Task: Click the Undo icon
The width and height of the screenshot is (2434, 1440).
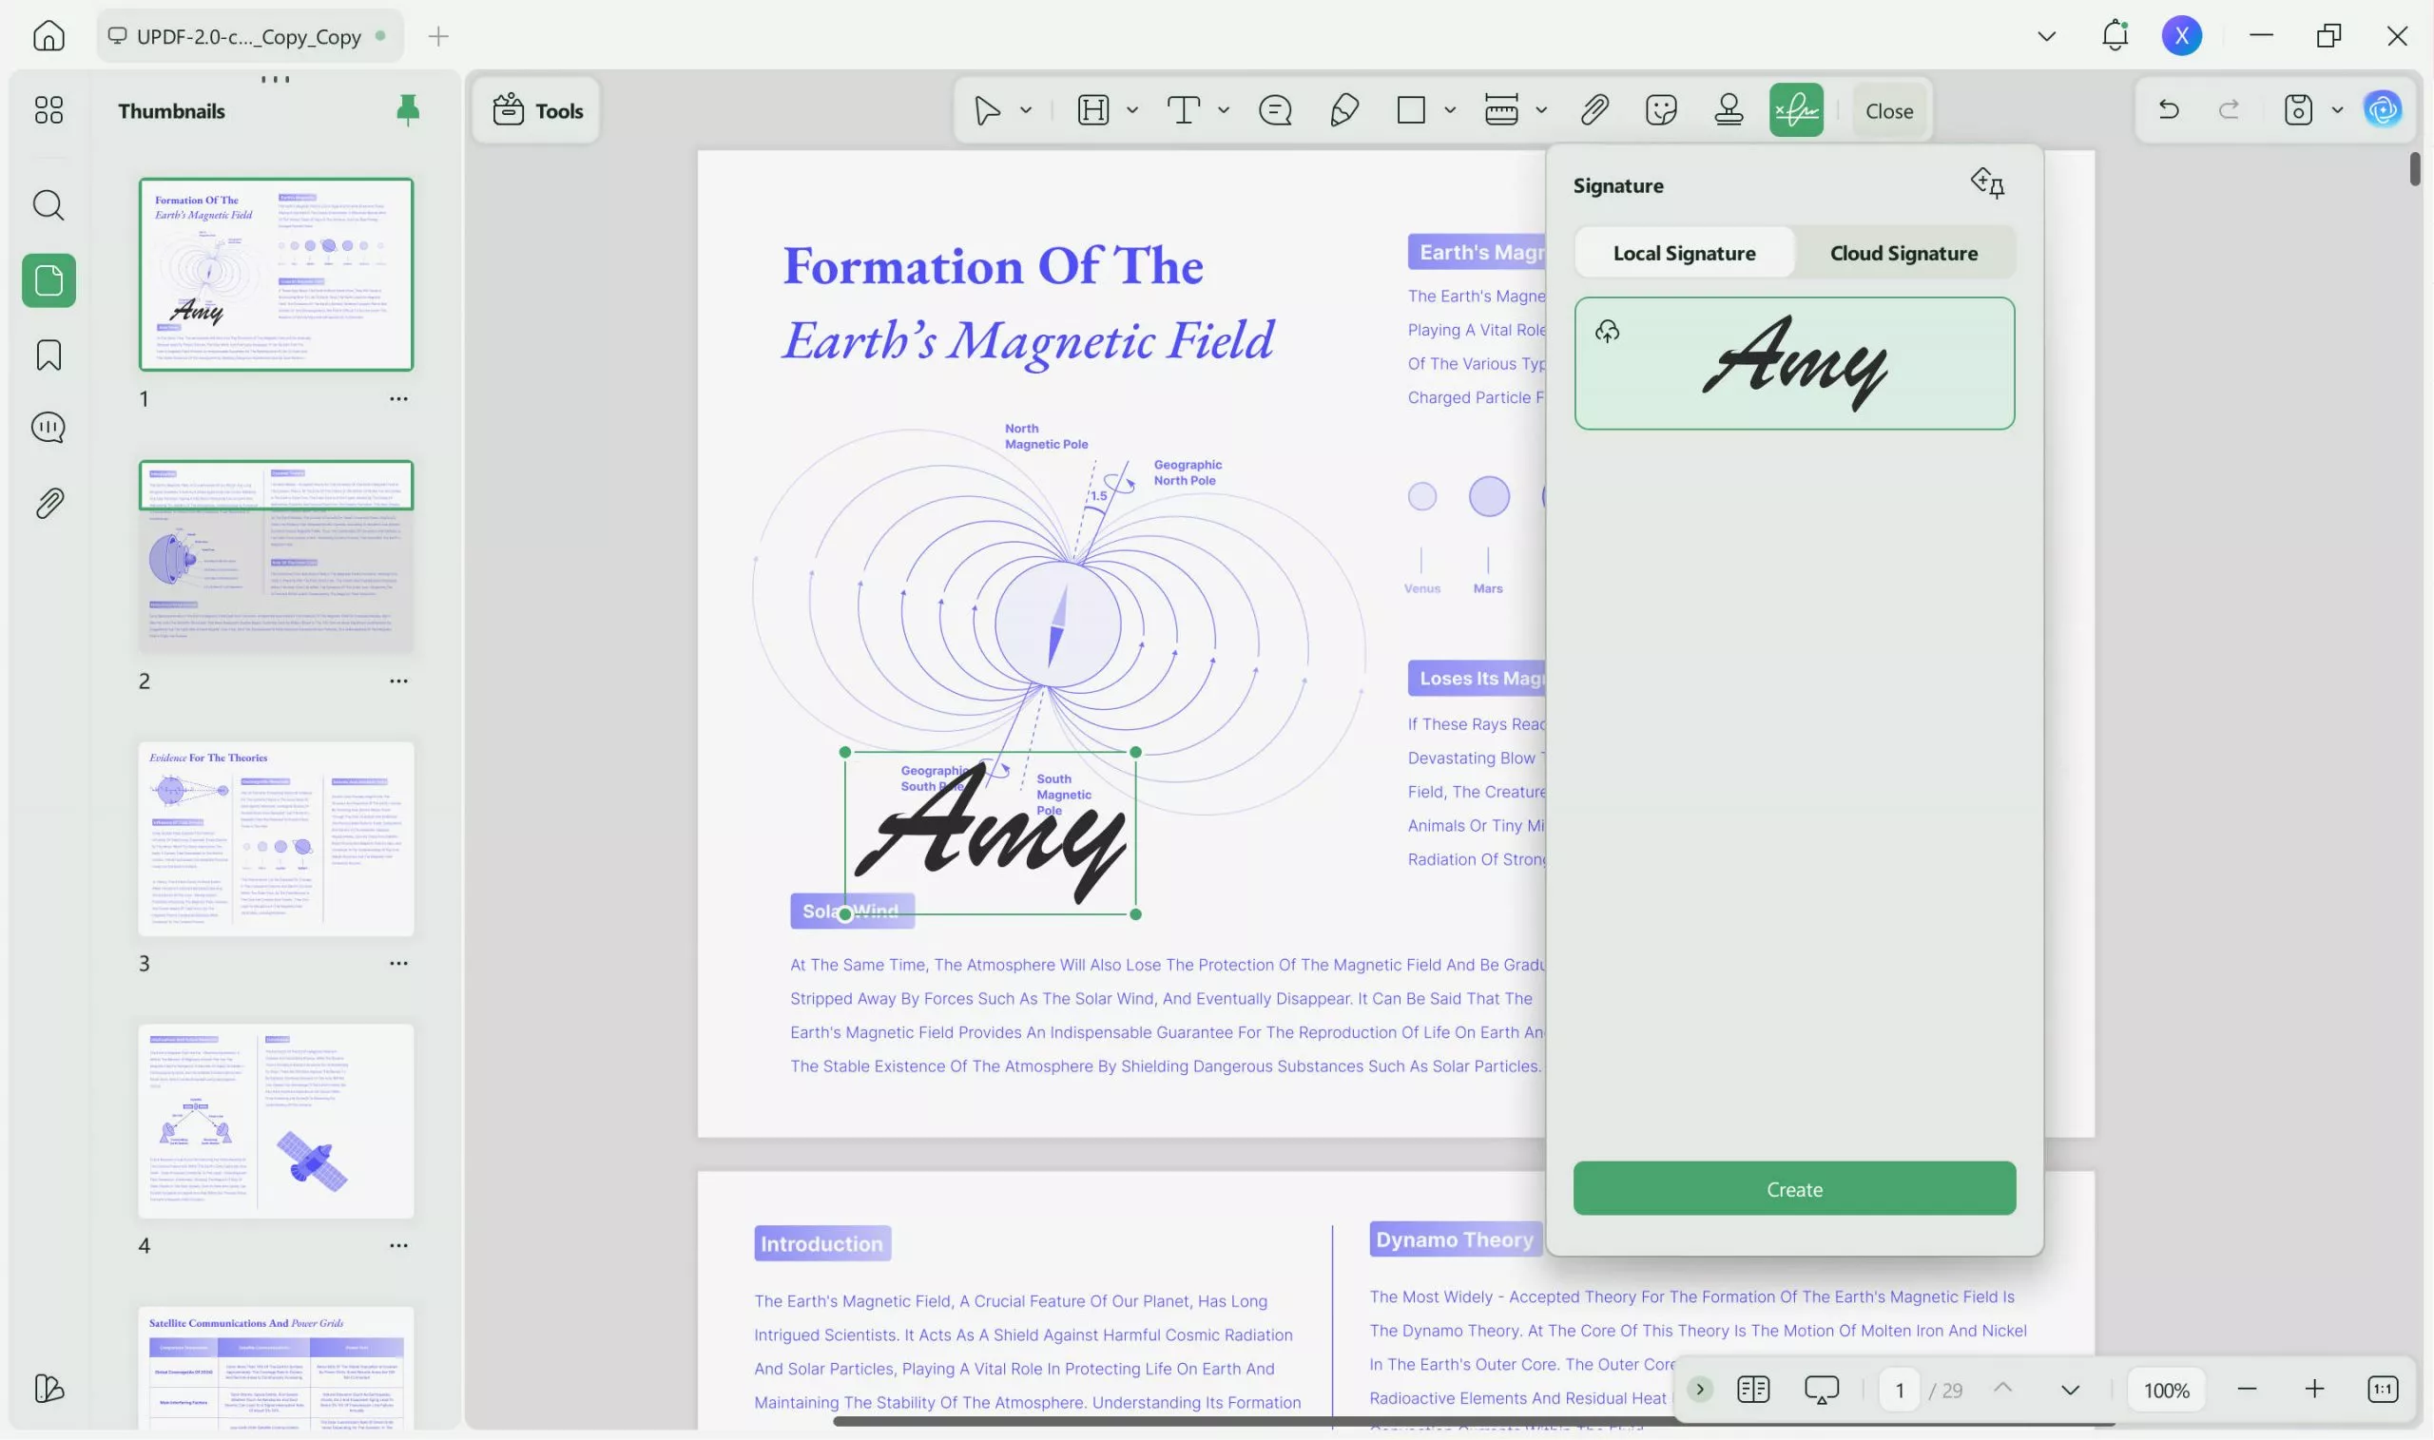Action: click(2168, 109)
